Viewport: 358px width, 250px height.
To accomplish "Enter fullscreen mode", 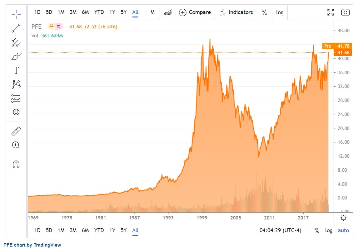I will (x=331, y=12).
